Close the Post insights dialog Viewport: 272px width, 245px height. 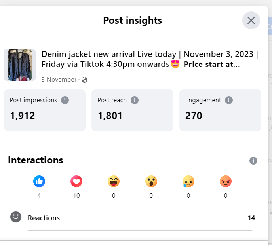[251, 21]
